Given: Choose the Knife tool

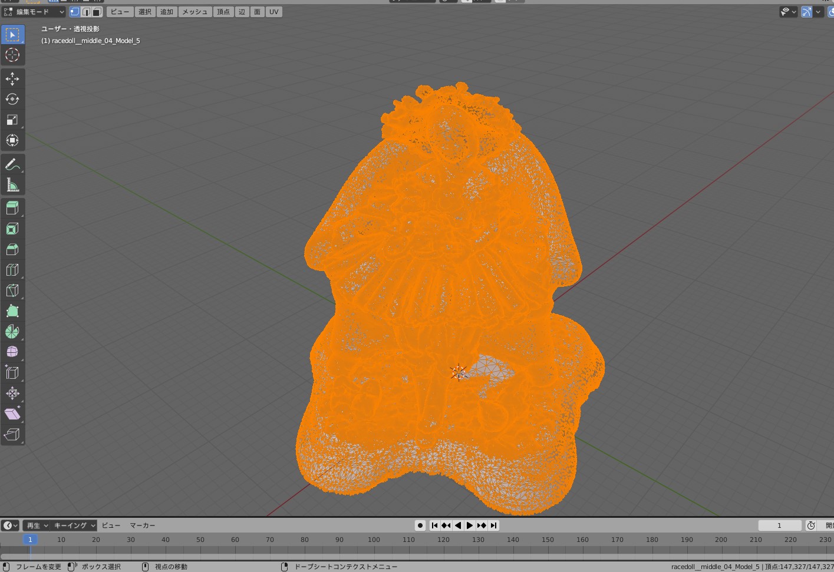Looking at the screenshot, I should 12,290.
